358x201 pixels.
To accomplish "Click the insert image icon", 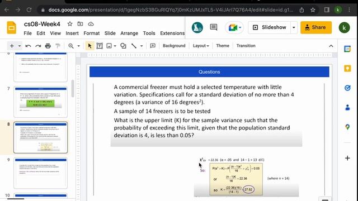I will (x=109, y=46).
